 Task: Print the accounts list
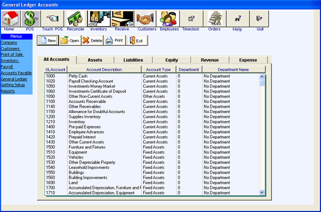click(x=115, y=40)
